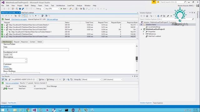Open the File menu
This screenshot has width=200, height=112.
[2, 6]
